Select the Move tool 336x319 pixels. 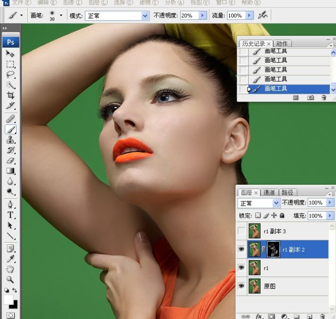point(10,53)
